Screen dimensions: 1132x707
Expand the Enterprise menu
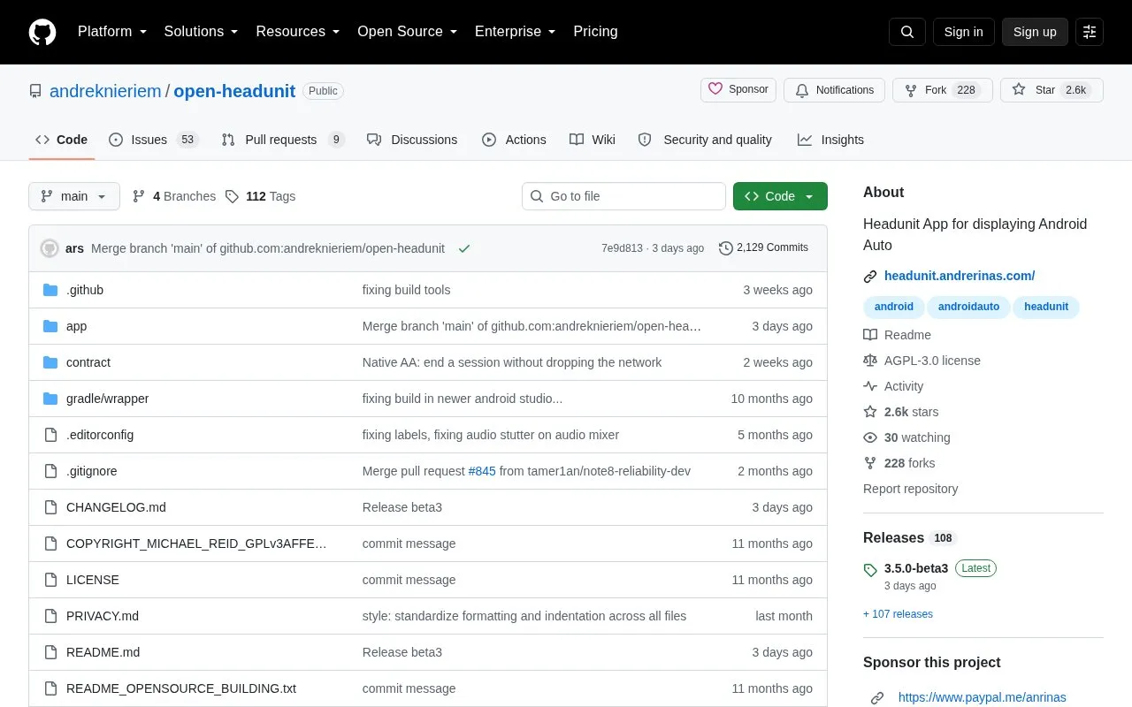516,32
